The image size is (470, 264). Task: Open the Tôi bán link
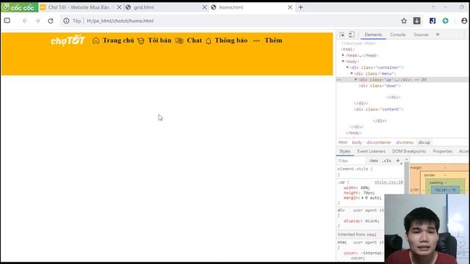159,40
